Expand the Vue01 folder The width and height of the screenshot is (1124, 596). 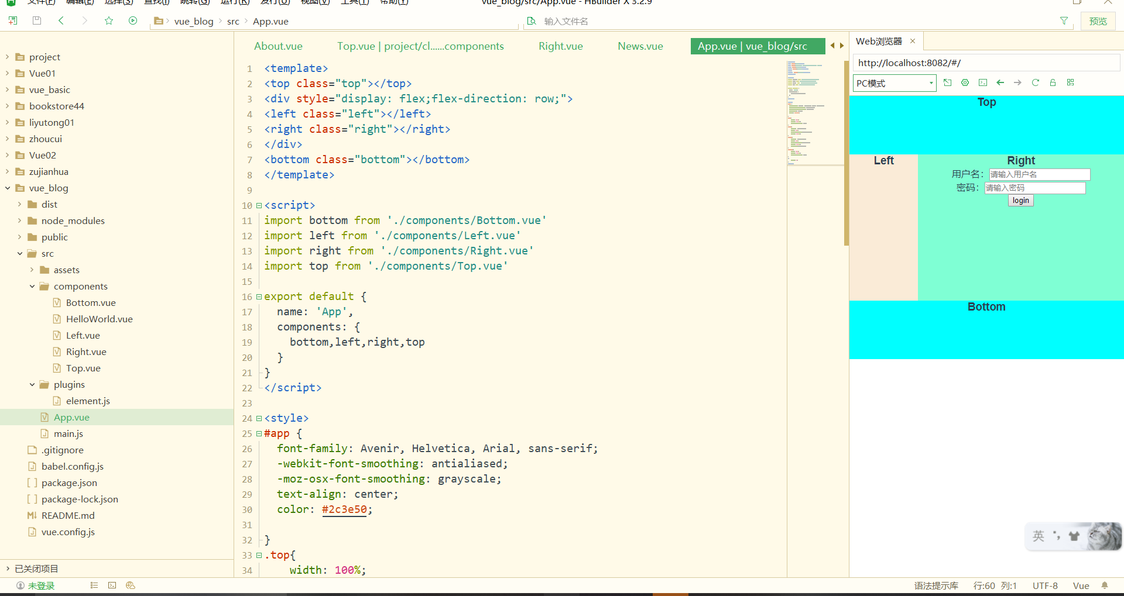(x=7, y=73)
